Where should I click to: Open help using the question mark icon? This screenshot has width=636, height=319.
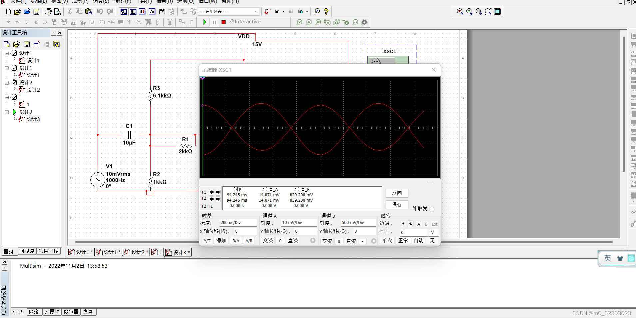[326, 12]
